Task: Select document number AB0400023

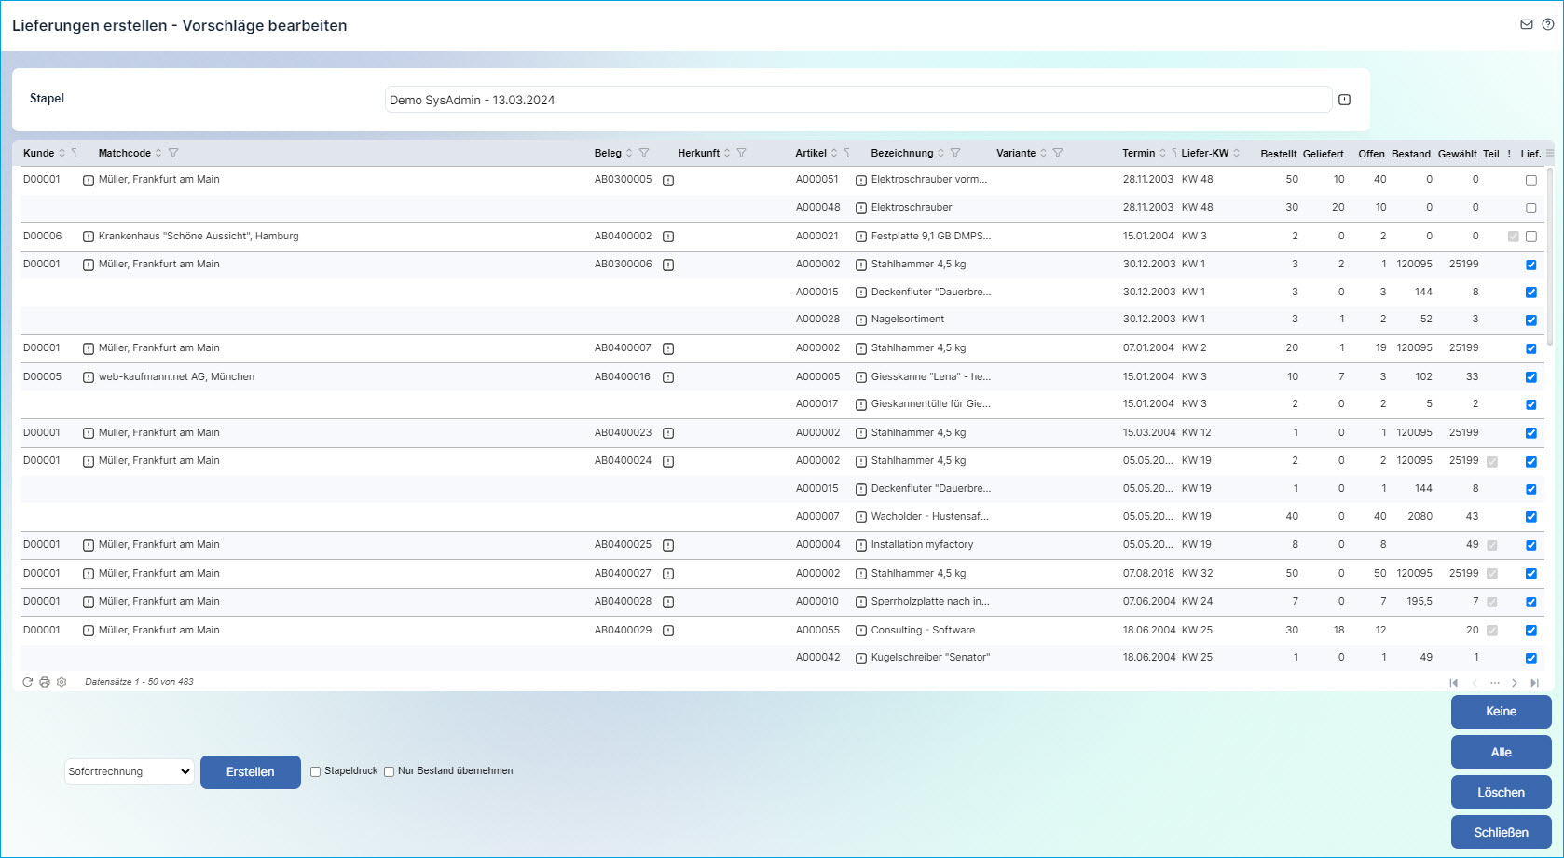Action: pos(624,433)
